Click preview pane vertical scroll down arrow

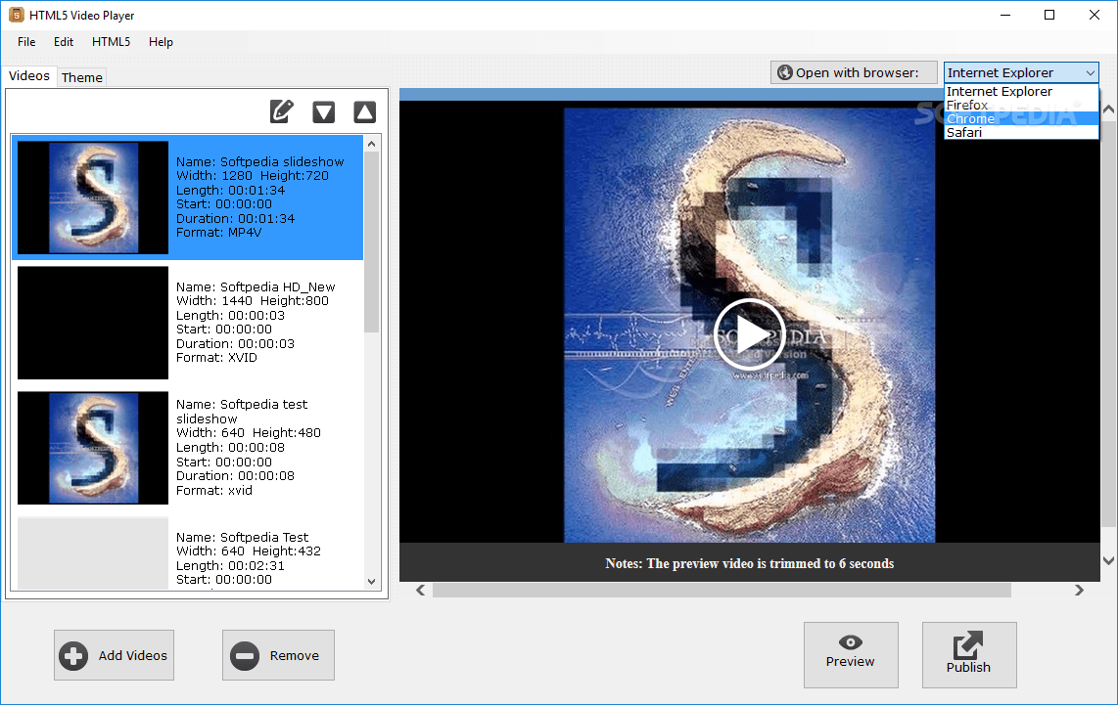tap(1109, 560)
